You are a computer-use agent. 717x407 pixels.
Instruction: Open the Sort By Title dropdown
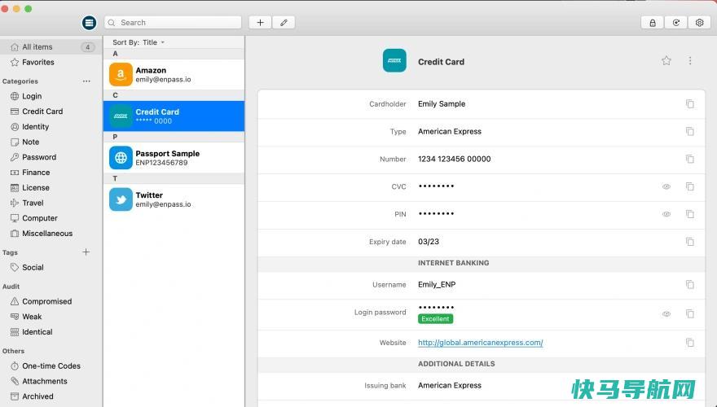coord(139,42)
